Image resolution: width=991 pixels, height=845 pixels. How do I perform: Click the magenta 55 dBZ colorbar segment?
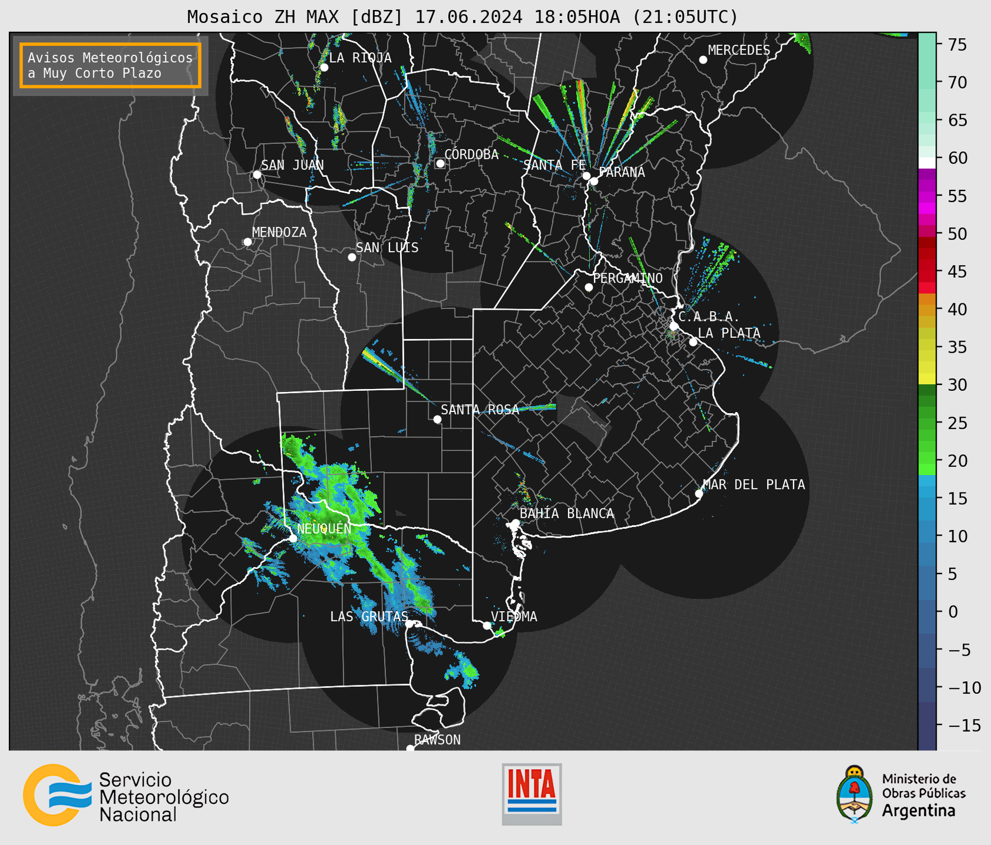(x=927, y=196)
